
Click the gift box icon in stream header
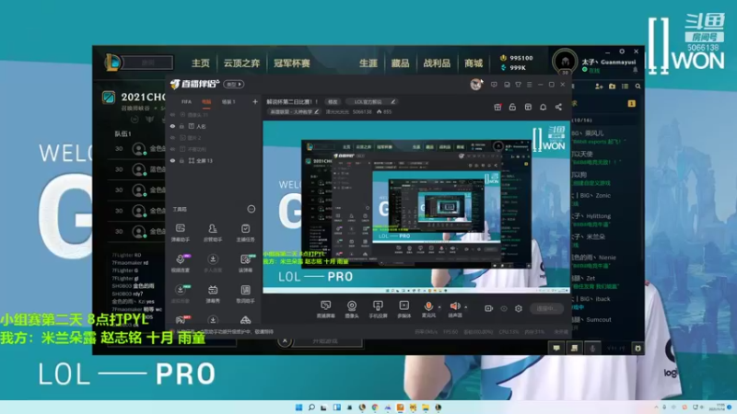click(497, 107)
